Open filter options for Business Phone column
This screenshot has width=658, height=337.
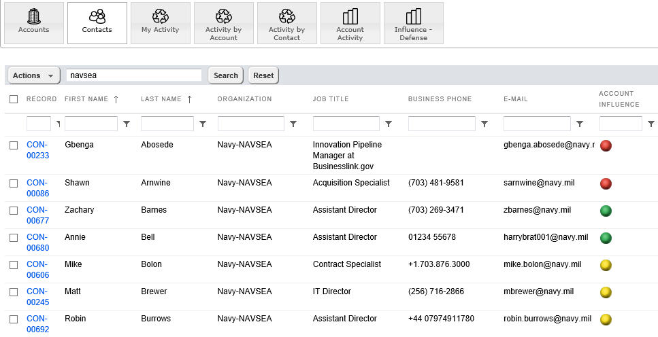point(484,124)
